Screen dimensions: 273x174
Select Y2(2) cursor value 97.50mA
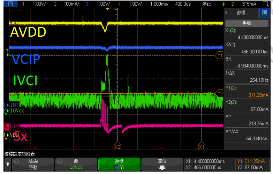pos(260,109)
